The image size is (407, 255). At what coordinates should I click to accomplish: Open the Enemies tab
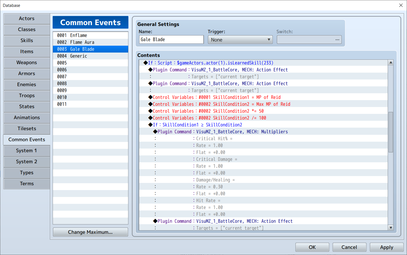click(x=27, y=85)
